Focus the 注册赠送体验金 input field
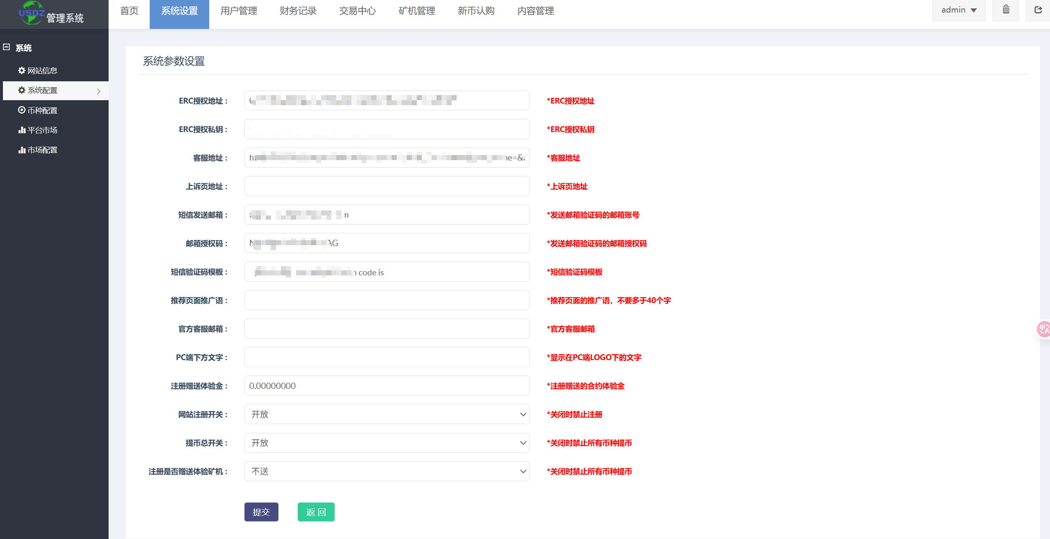The image size is (1050, 539). [x=387, y=386]
